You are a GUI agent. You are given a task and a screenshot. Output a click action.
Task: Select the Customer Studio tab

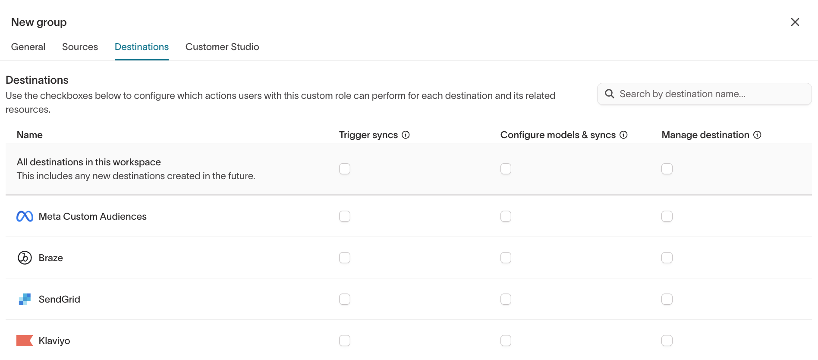tap(222, 47)
